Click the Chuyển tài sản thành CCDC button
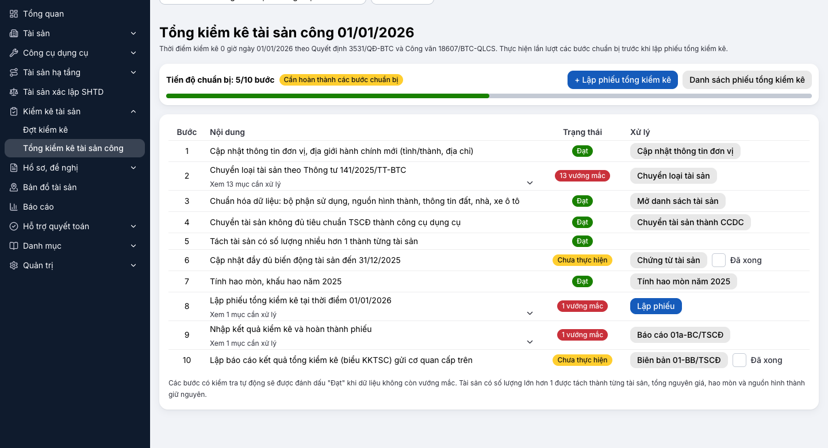This screenshot has width=828, height=448. [691, 222]
